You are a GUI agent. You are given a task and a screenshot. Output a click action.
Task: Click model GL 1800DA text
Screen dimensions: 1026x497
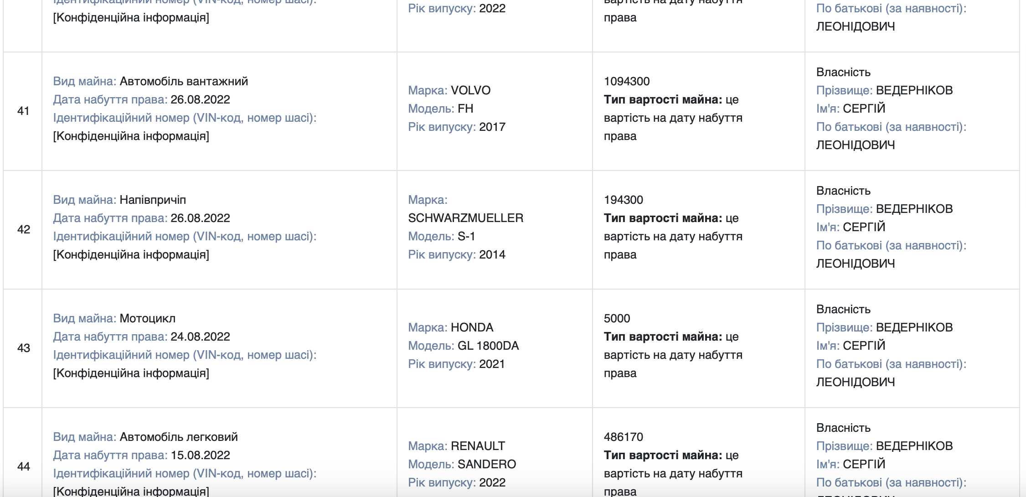pos(488,346)
